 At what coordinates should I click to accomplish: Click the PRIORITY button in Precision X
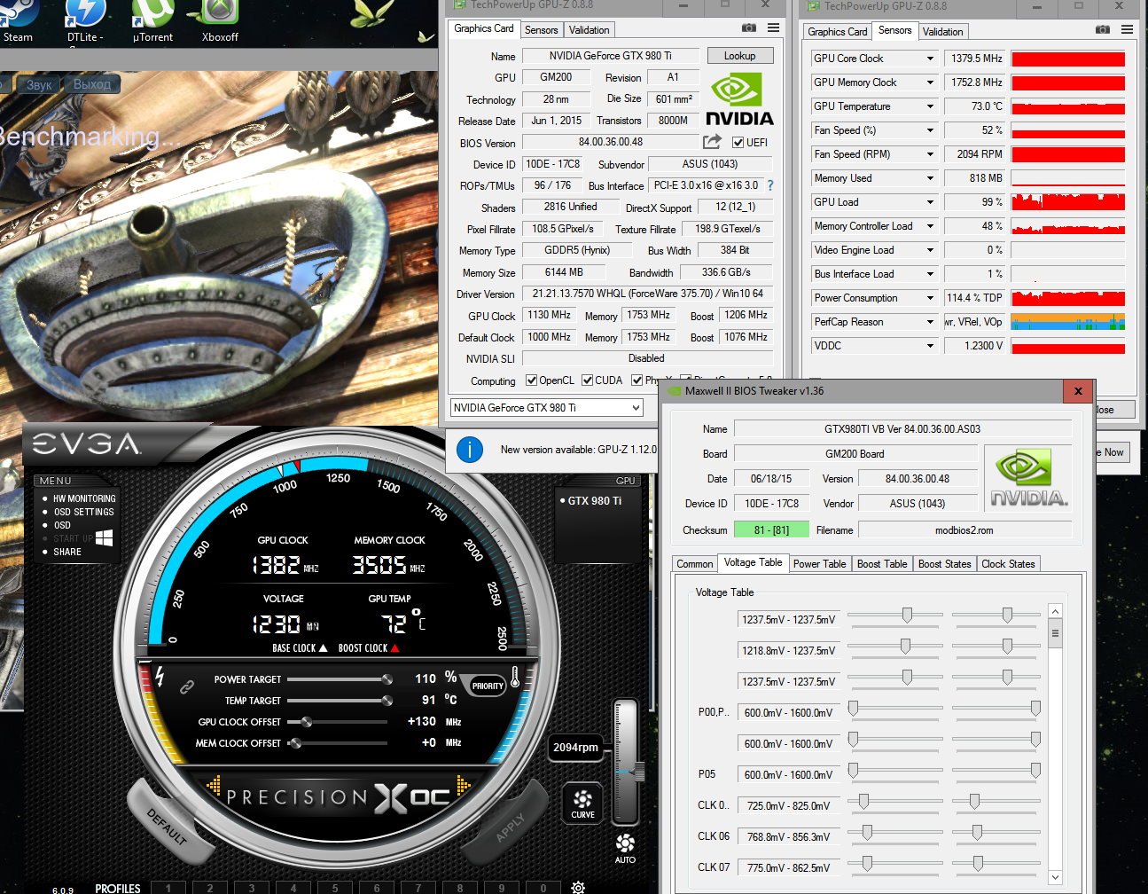488,686
